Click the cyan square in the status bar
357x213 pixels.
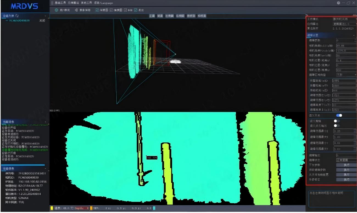(154, 208)
